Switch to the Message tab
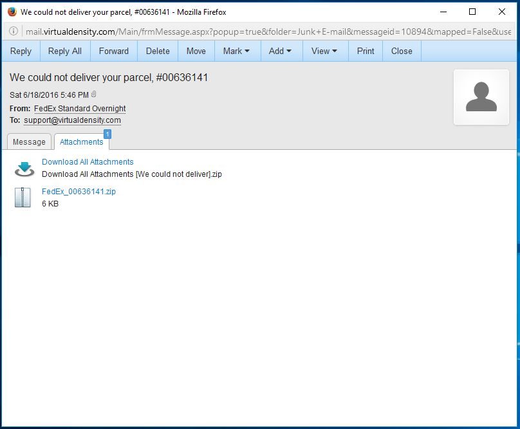The height and width of the screenshot is (429, 520). pos(29,141)
